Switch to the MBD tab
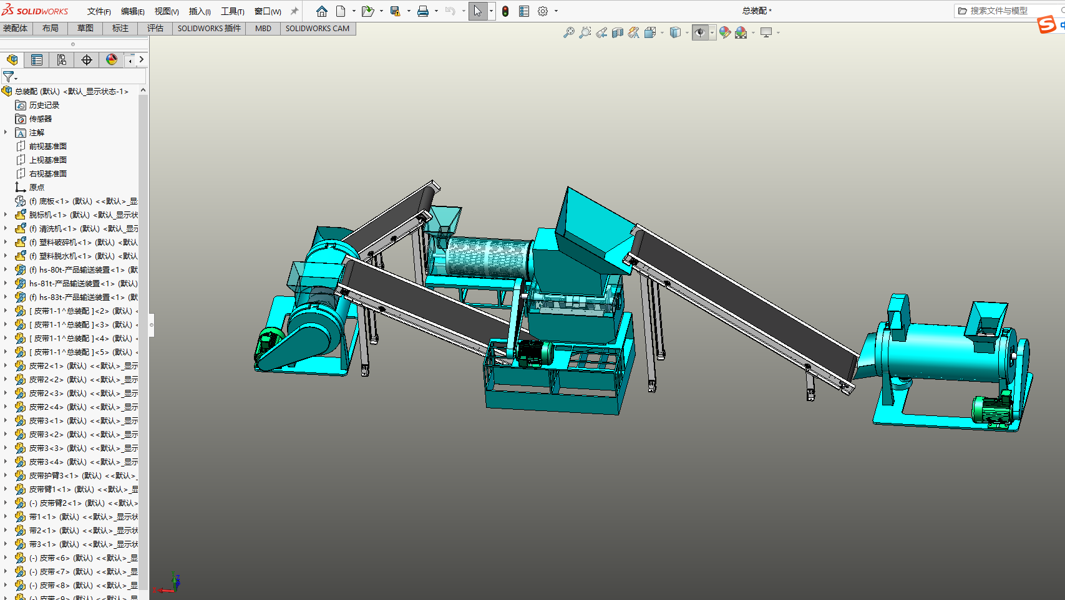 pos(263,29)
